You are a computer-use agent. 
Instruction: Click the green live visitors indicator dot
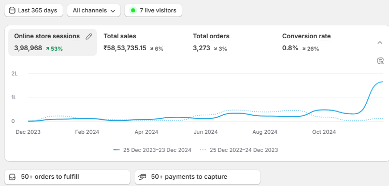(133, 10)
